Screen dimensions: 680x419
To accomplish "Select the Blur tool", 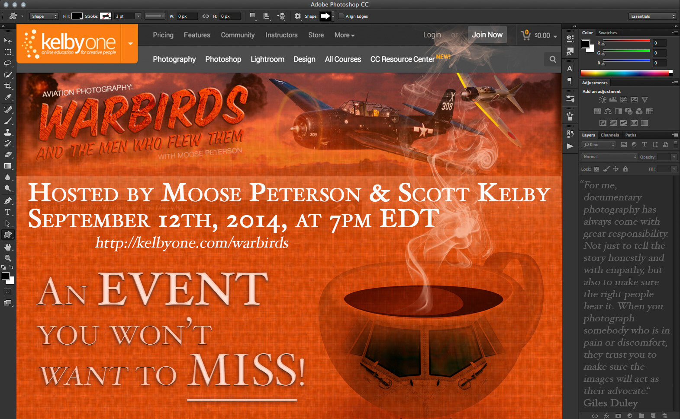I will pyautogui.click(x=8, y=177).
